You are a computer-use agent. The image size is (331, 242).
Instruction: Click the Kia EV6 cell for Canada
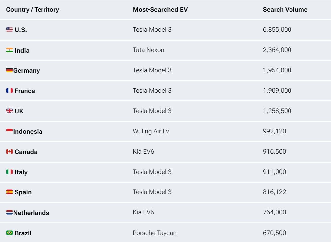(x=143, y=151)
